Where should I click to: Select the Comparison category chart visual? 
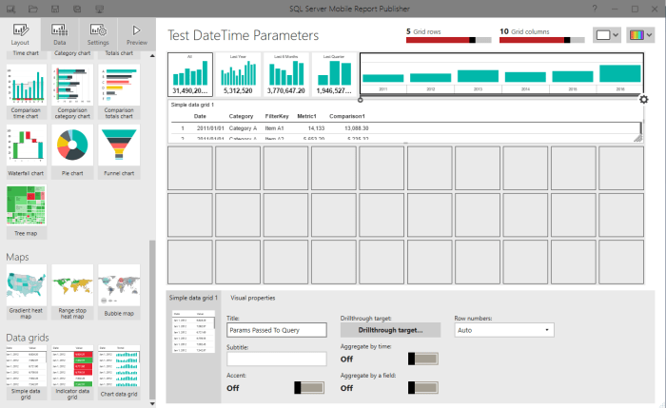click(72, 92)
